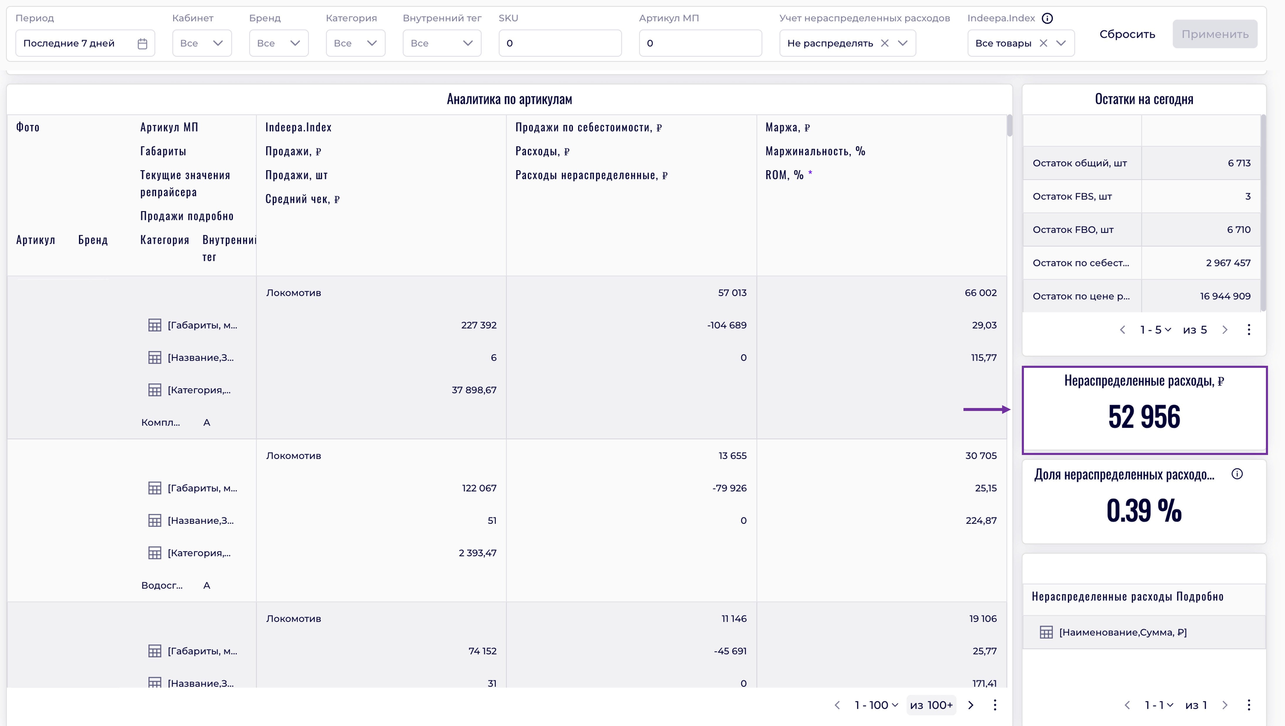Image resolution: width=1285 pixels, height=726 pixels.
Task: Clear the 'Не распределять' selection with X
Action: point(885,43)
